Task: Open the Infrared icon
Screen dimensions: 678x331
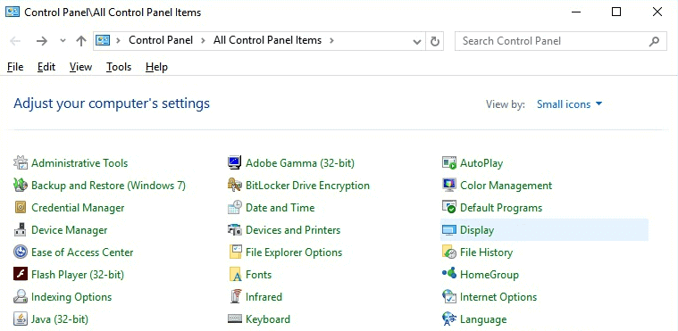Action: 235,297
